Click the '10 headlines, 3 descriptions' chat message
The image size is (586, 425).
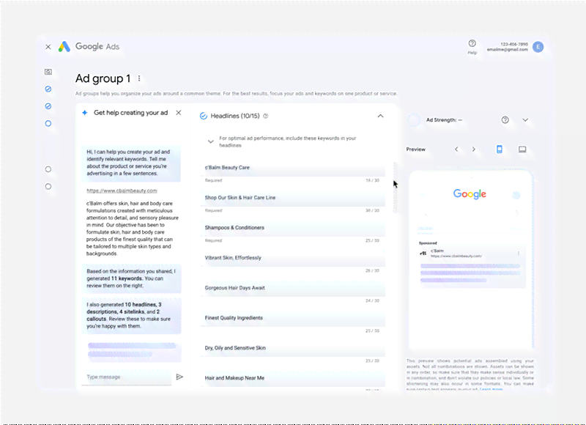tap(131, 316)
